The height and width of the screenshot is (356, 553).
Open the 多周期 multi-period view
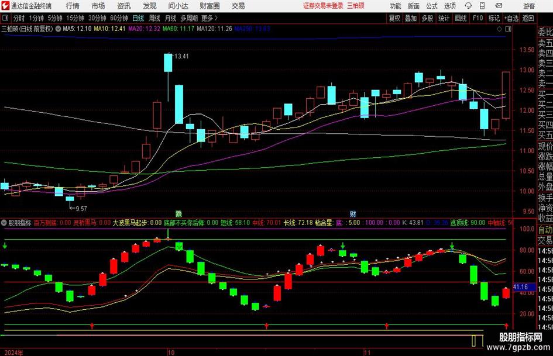click(x=189, y=18)
